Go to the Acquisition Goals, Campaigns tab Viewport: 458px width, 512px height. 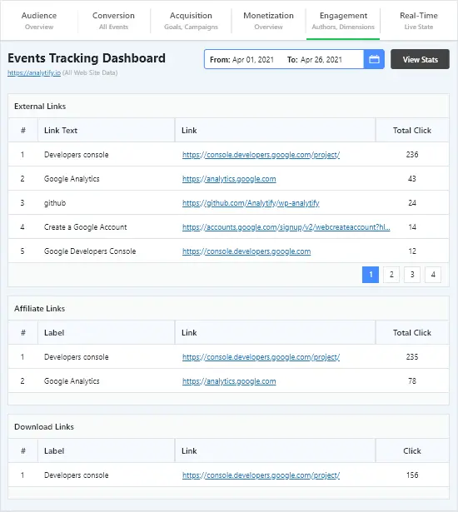pyautogui.click(x=191, y=21)
